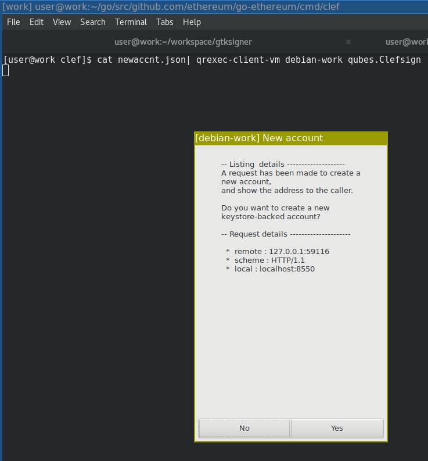Image resolution: width=428 pixels, height=461 pixels.
Task: Open the Edit menu
Action: 37,22
